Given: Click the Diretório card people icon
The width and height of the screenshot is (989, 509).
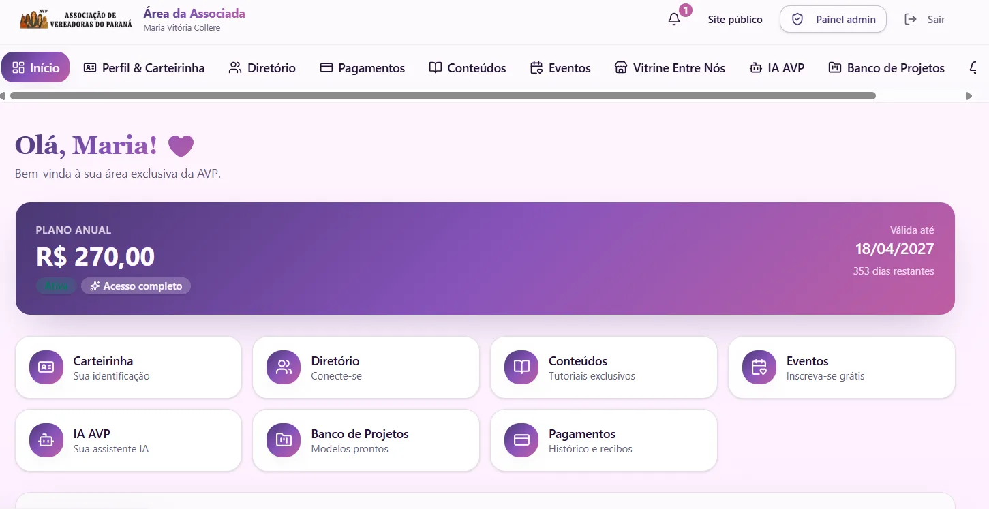Looking at the screenshot, I should click(x=284, y=367).
